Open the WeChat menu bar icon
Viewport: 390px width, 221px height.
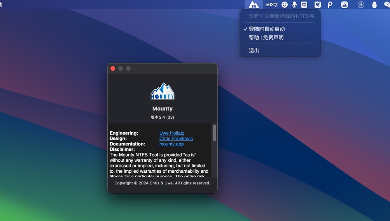pos(387,5)
